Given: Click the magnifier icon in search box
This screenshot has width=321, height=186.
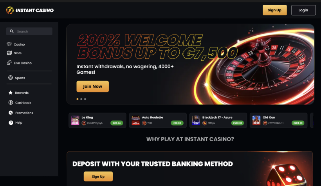Looking at the screenshot, I should tap(12, 31).
